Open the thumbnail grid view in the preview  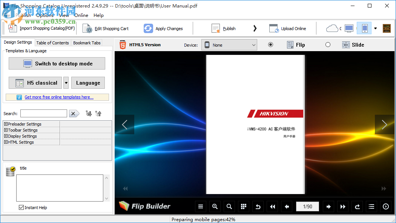click(243, 206)
